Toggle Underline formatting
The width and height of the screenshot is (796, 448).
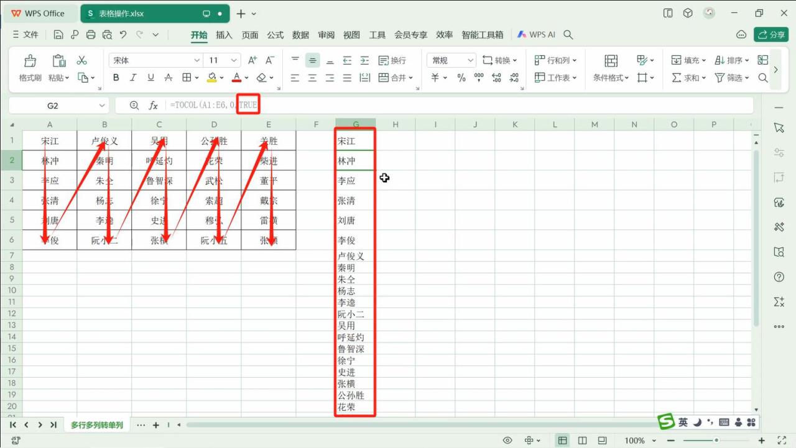(150, 78)
